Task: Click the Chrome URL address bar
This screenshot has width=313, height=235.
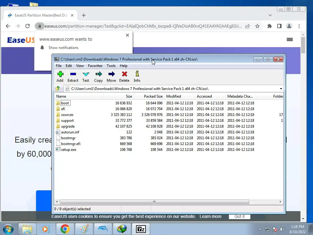Action: [x=143, y=26]
